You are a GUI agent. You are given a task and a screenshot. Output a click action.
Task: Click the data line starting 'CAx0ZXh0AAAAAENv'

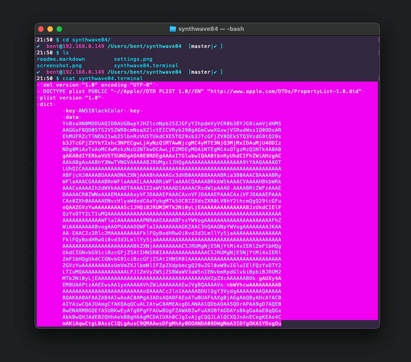coord(171,201)
